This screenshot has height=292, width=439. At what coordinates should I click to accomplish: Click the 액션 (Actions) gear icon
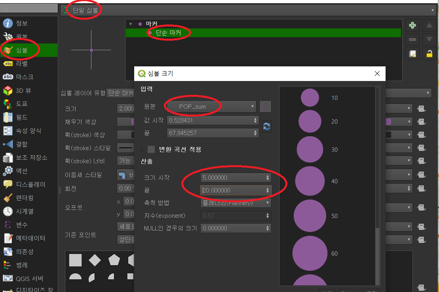point(8,171)
